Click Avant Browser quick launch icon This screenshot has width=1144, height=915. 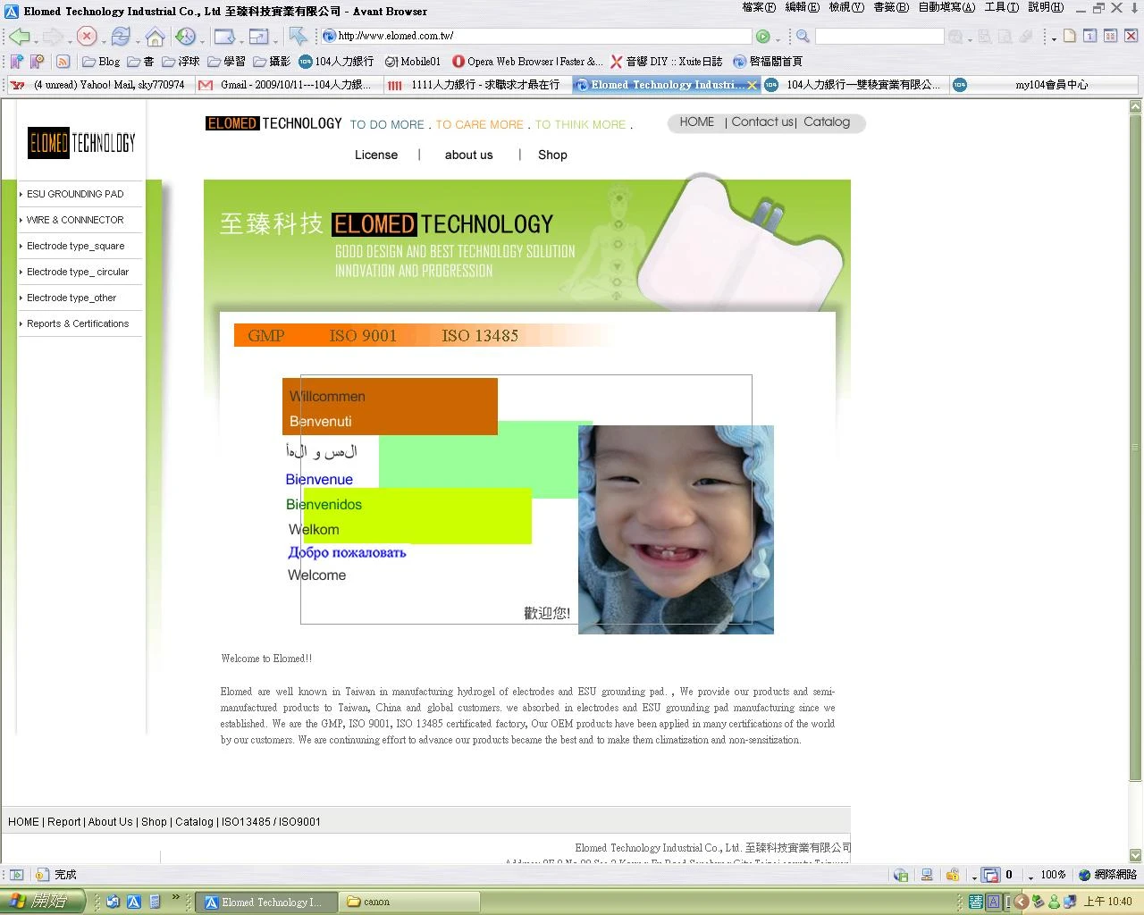(x=134, y=902)
